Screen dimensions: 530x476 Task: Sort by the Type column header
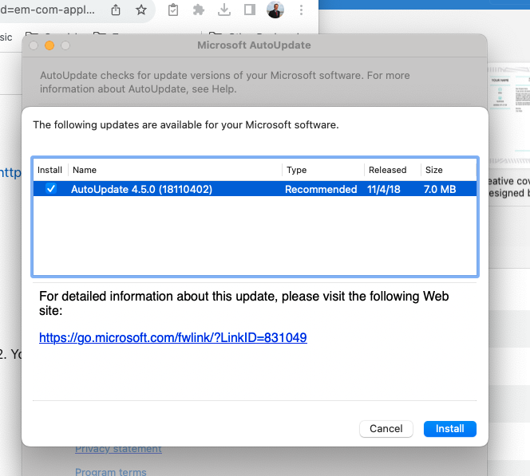coord(296,170)
